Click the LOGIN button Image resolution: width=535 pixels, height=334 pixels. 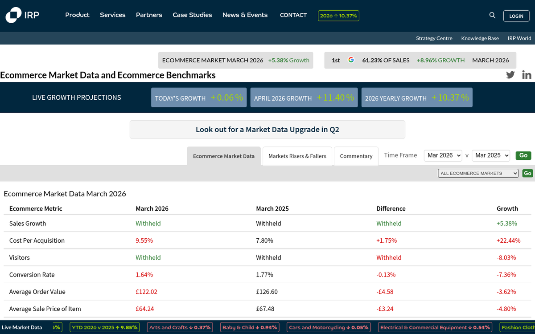coord(516,16)
